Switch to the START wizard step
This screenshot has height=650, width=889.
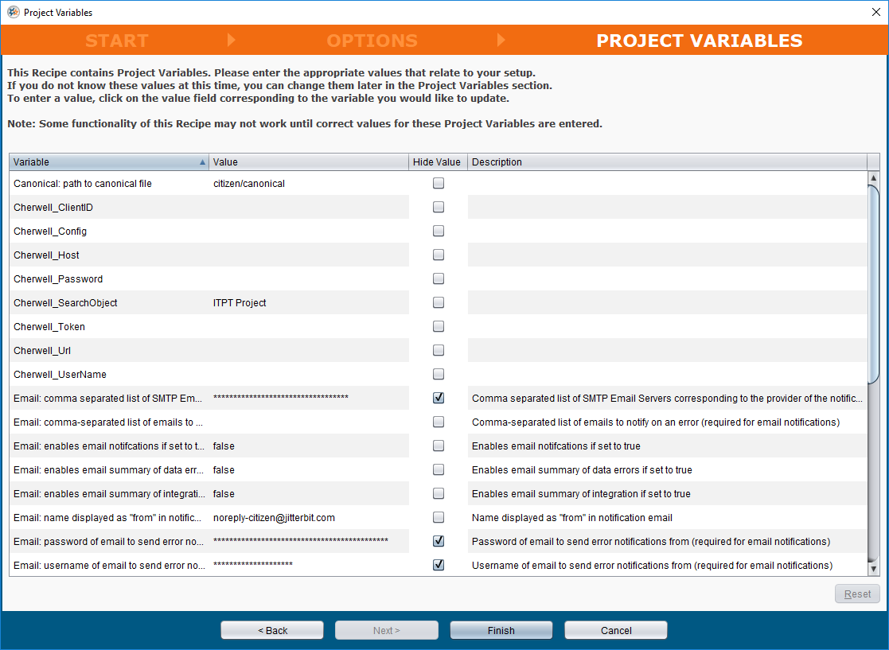[x=117, y=41]
